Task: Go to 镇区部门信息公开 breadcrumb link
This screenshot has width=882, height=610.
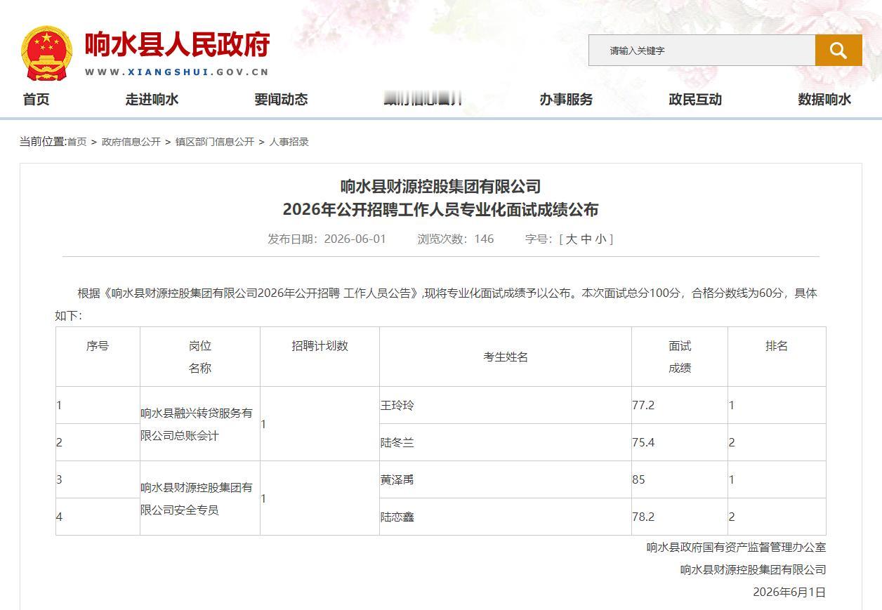Action: tap(215, 142)
